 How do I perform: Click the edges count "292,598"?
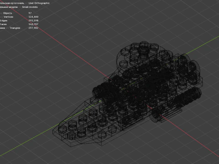click(x=33, y=20)
